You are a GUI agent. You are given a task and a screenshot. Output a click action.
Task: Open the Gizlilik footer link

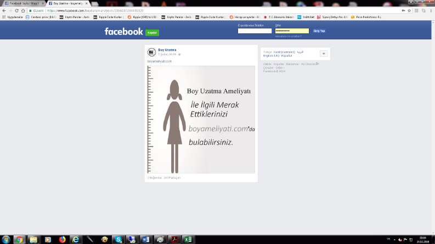tap(268, 64)
